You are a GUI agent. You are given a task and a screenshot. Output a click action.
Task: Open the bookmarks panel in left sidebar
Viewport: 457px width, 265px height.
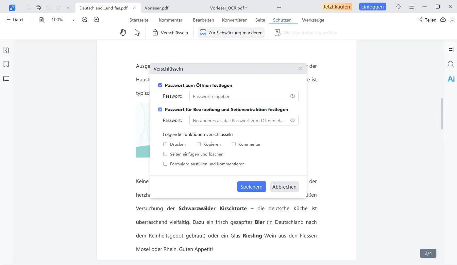6,64
